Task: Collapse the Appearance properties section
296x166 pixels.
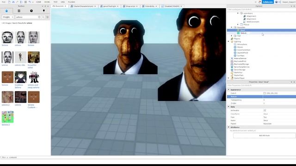Action: point(228,90)
